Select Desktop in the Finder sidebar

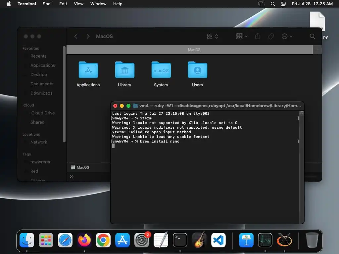click(39, 74)
